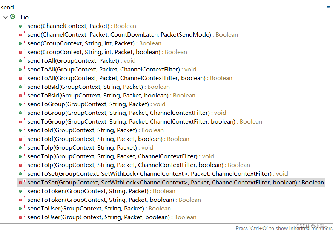Click public icon of sendToGroup(GroupContext, String, Packet)

20,105
